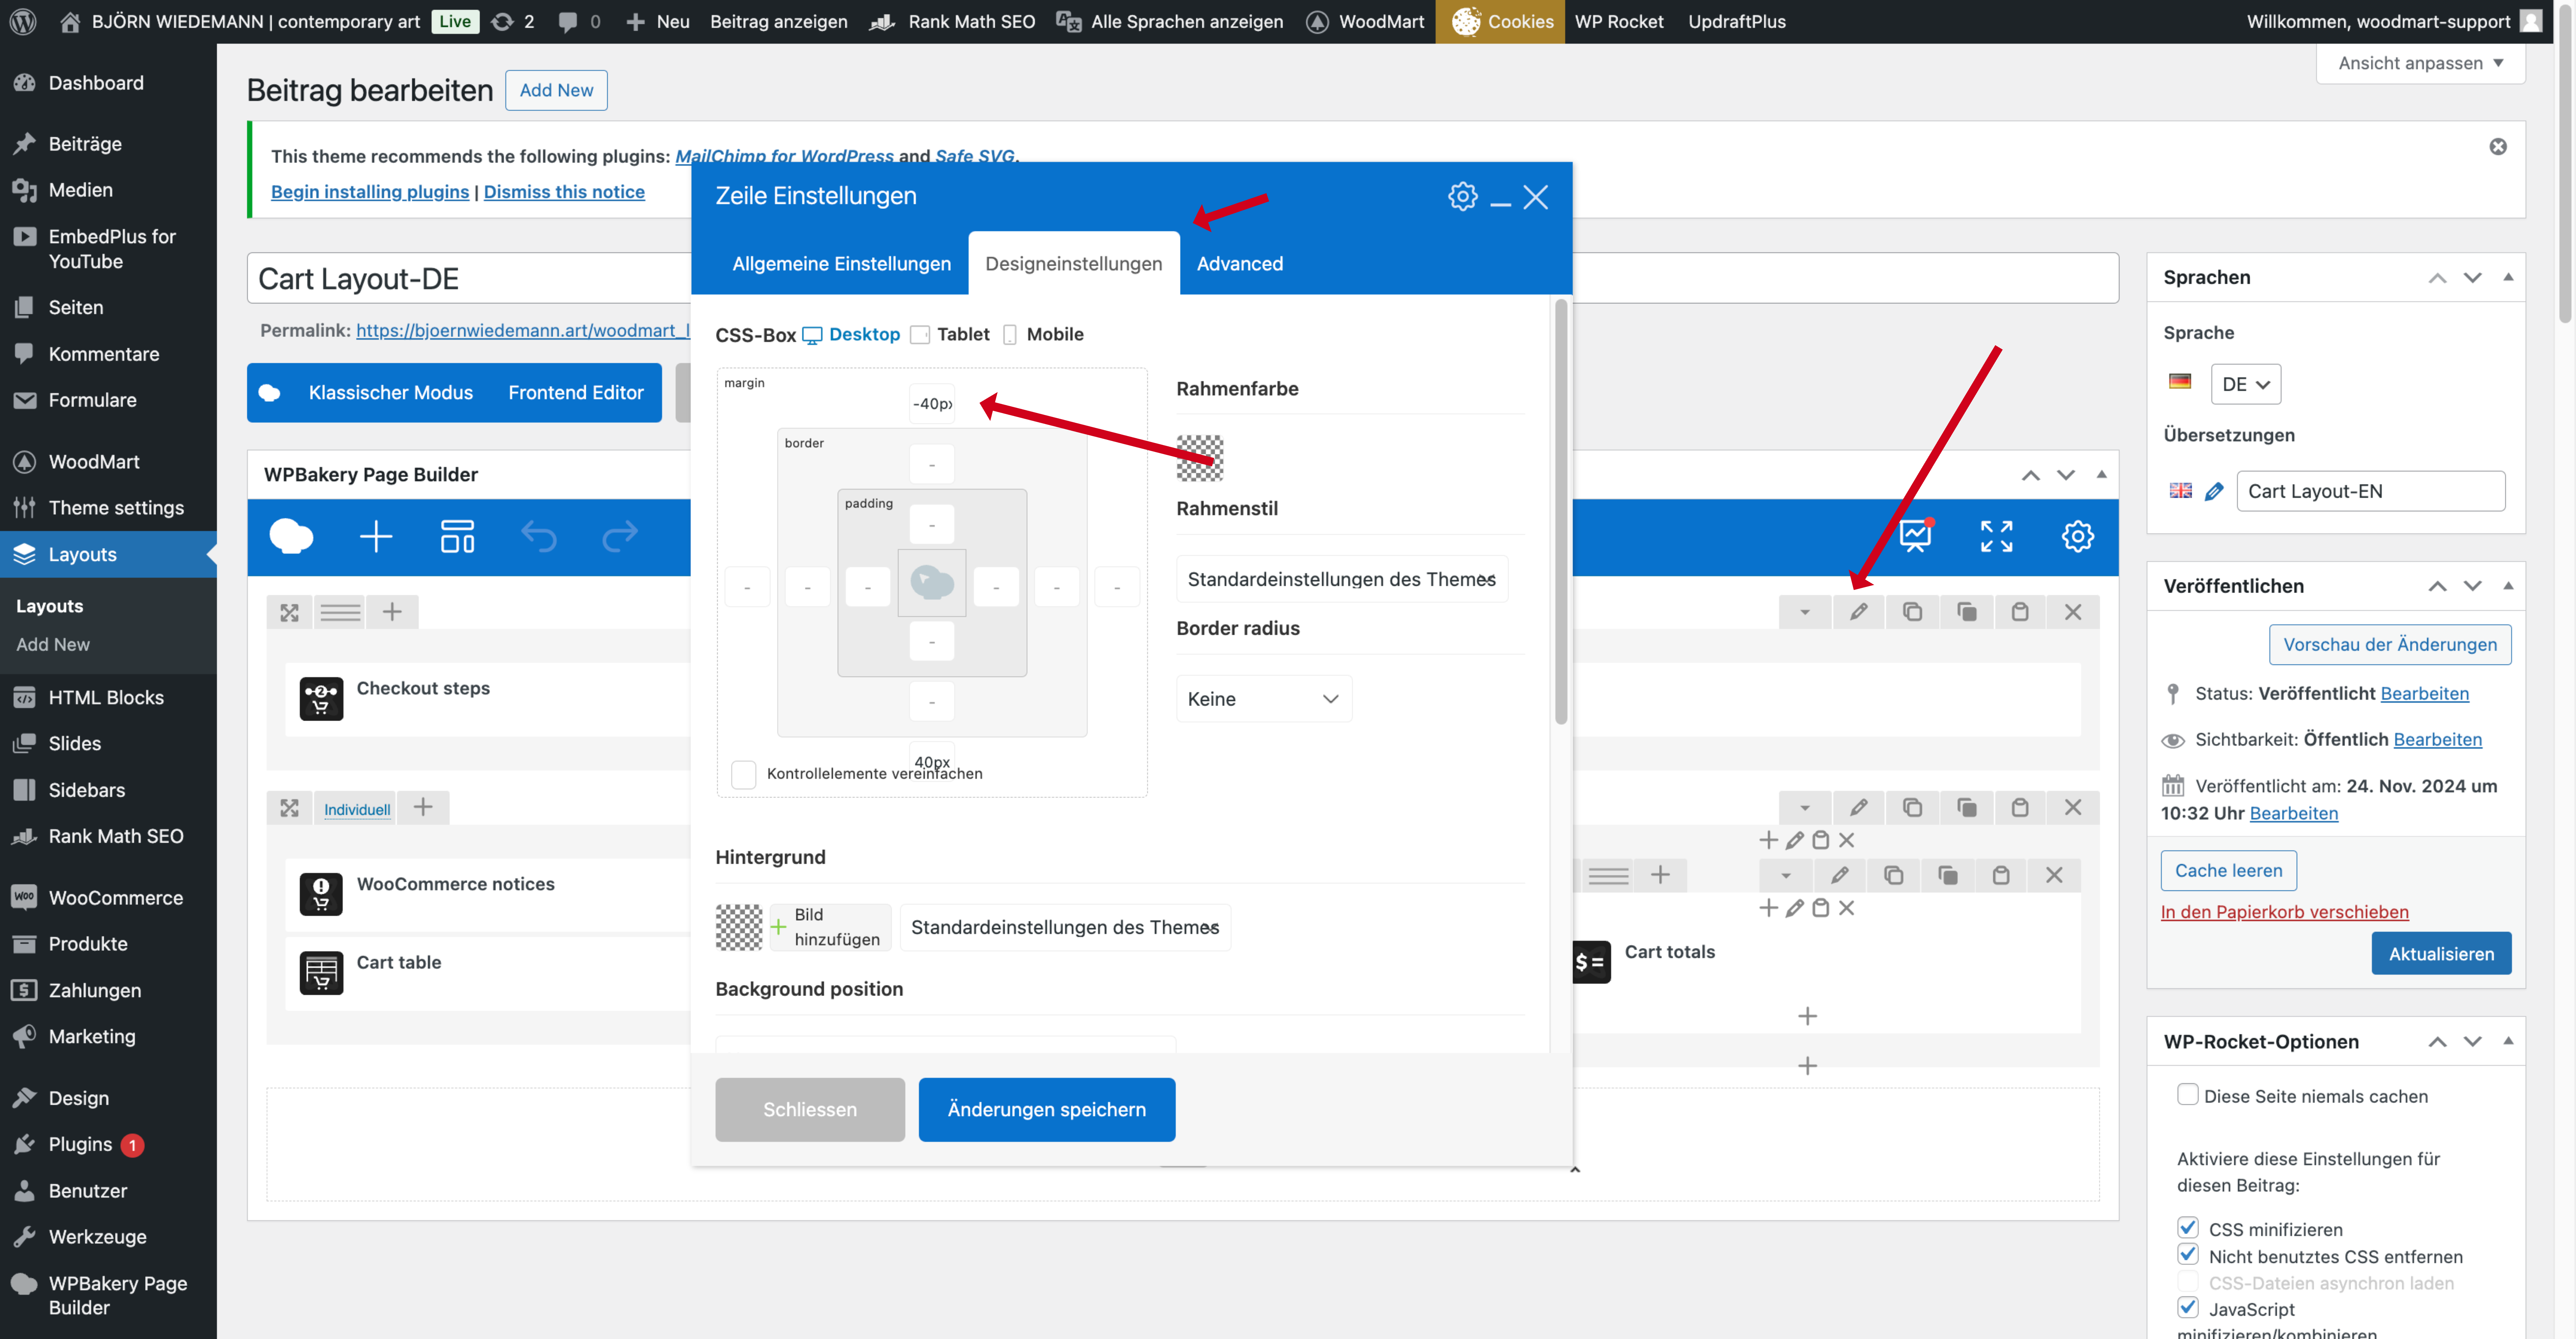The image size is (2576, 1339).
Task: Toggle the Checkout steps row collapse arrow
Action: click(1805, 612)
